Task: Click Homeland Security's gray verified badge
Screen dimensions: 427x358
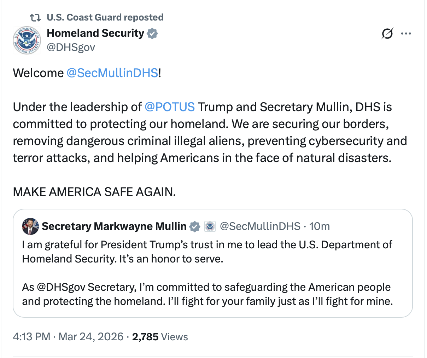Action: [152, 34]
